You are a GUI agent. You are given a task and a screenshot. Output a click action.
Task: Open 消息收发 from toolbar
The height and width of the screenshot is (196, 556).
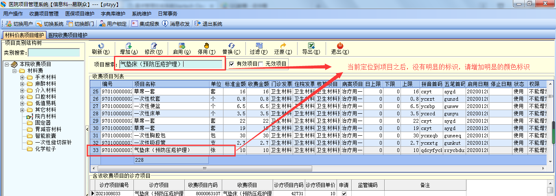176,24
